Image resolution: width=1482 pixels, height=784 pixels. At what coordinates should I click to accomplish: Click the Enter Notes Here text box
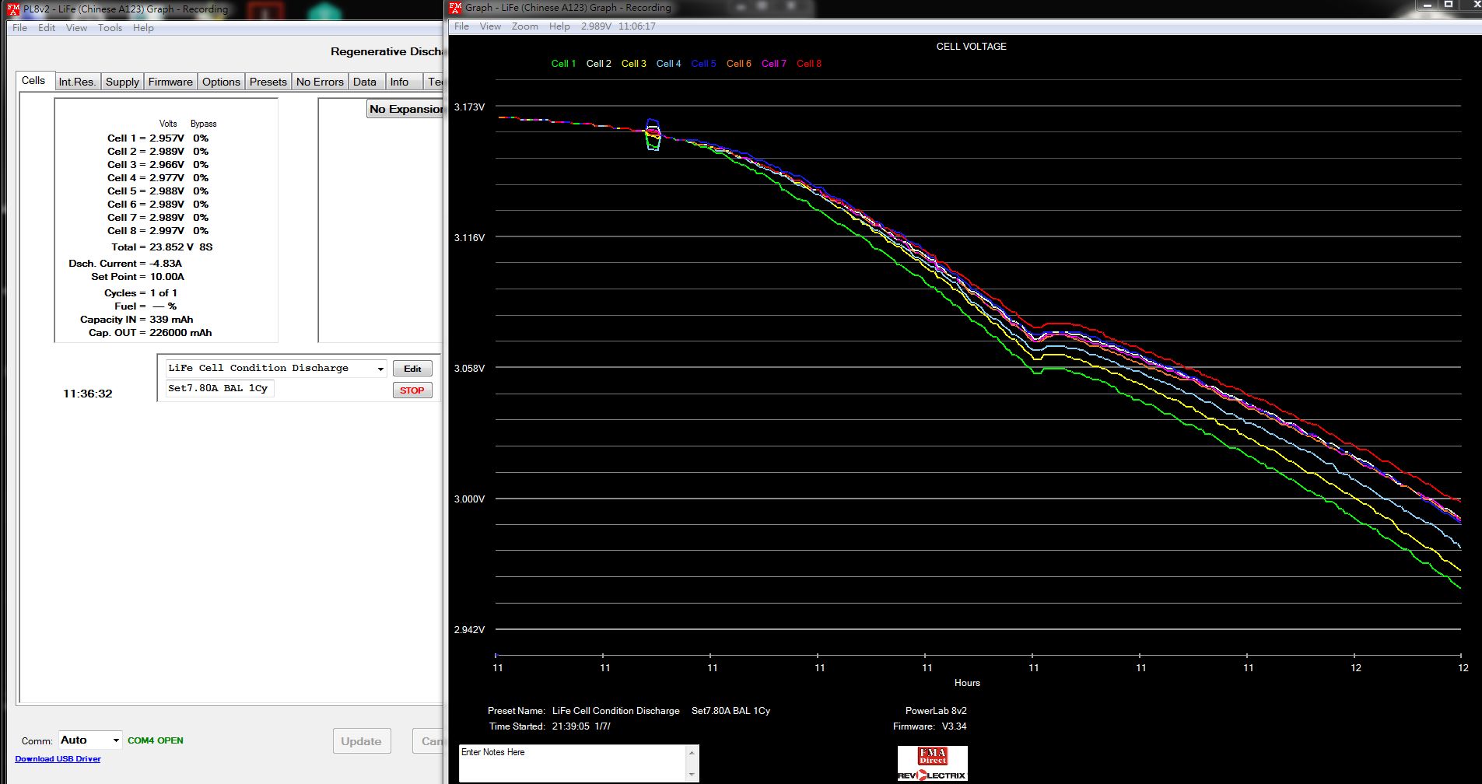coord(572,763)
